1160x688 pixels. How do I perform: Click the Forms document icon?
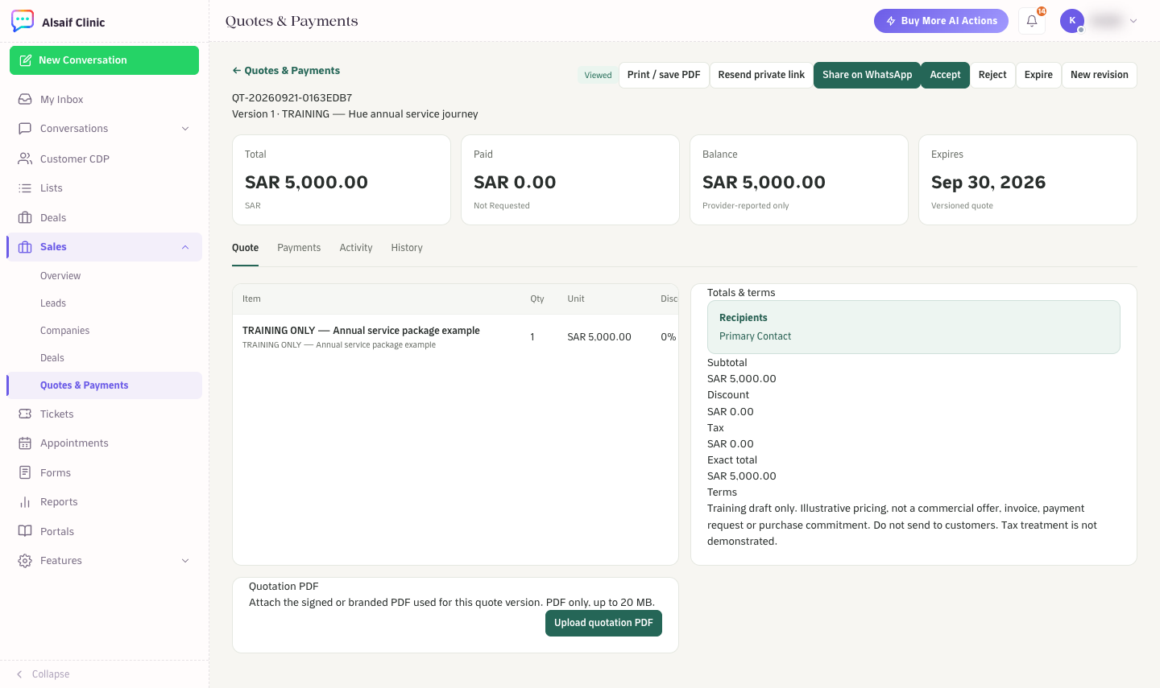click(25, 472)
